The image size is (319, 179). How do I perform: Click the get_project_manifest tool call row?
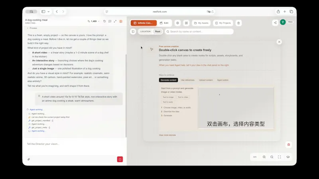click(x=41, y=121)
